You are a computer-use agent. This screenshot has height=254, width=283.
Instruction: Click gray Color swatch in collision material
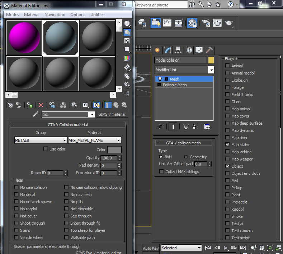click(114, 150)
